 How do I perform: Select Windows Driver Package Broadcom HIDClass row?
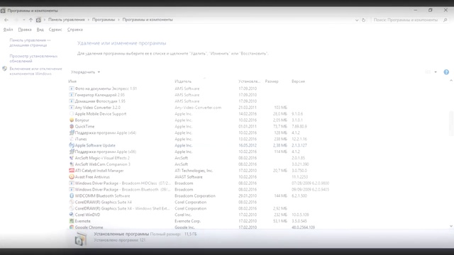[120, 183]
